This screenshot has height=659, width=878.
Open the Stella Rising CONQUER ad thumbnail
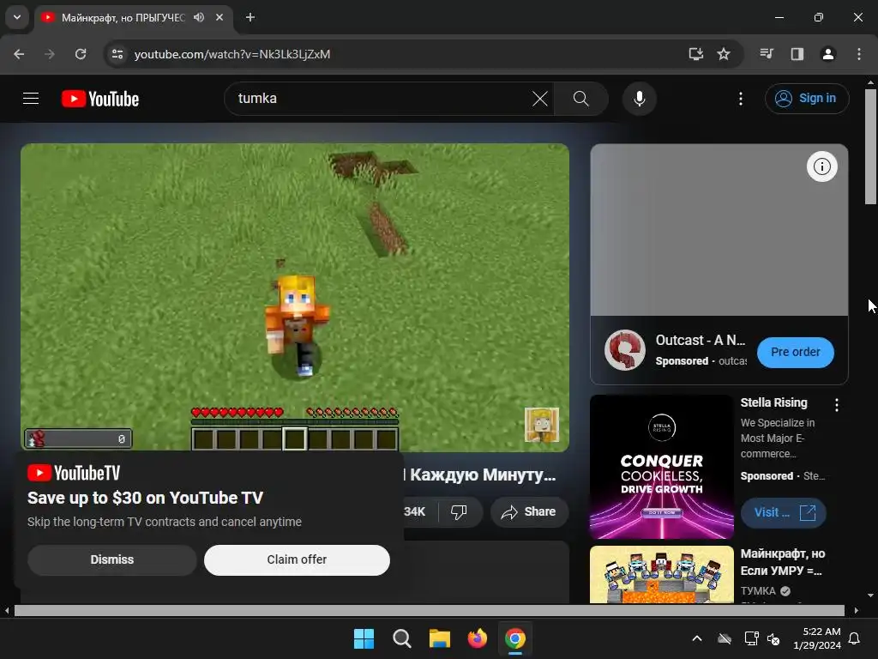click(662, 467)
